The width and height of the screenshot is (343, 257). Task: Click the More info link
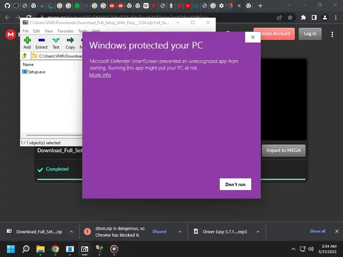[x=100, y=75]
